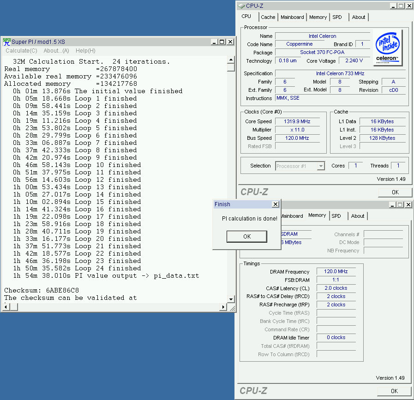The image size is (414, 400).
Task: Click OK button in top CPU-Z window
Action: 395,192
